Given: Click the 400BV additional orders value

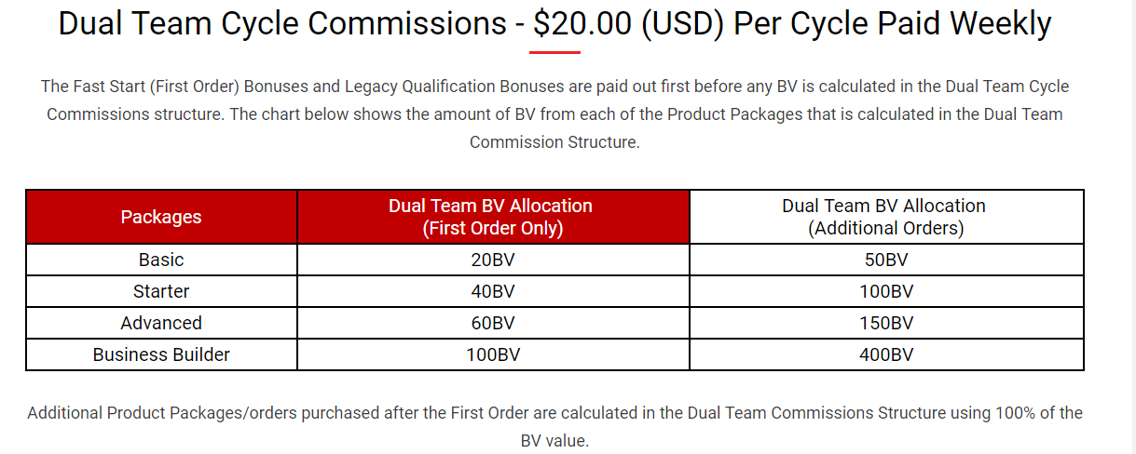Looking at the screenshot, I should pos(886,354).
